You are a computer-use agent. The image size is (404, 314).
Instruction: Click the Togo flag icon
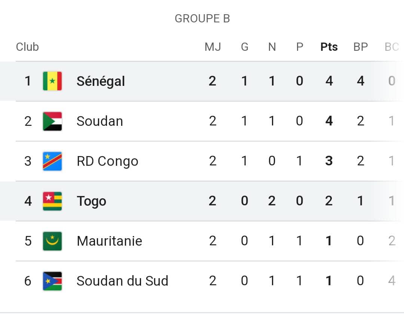tap(52, 201)
